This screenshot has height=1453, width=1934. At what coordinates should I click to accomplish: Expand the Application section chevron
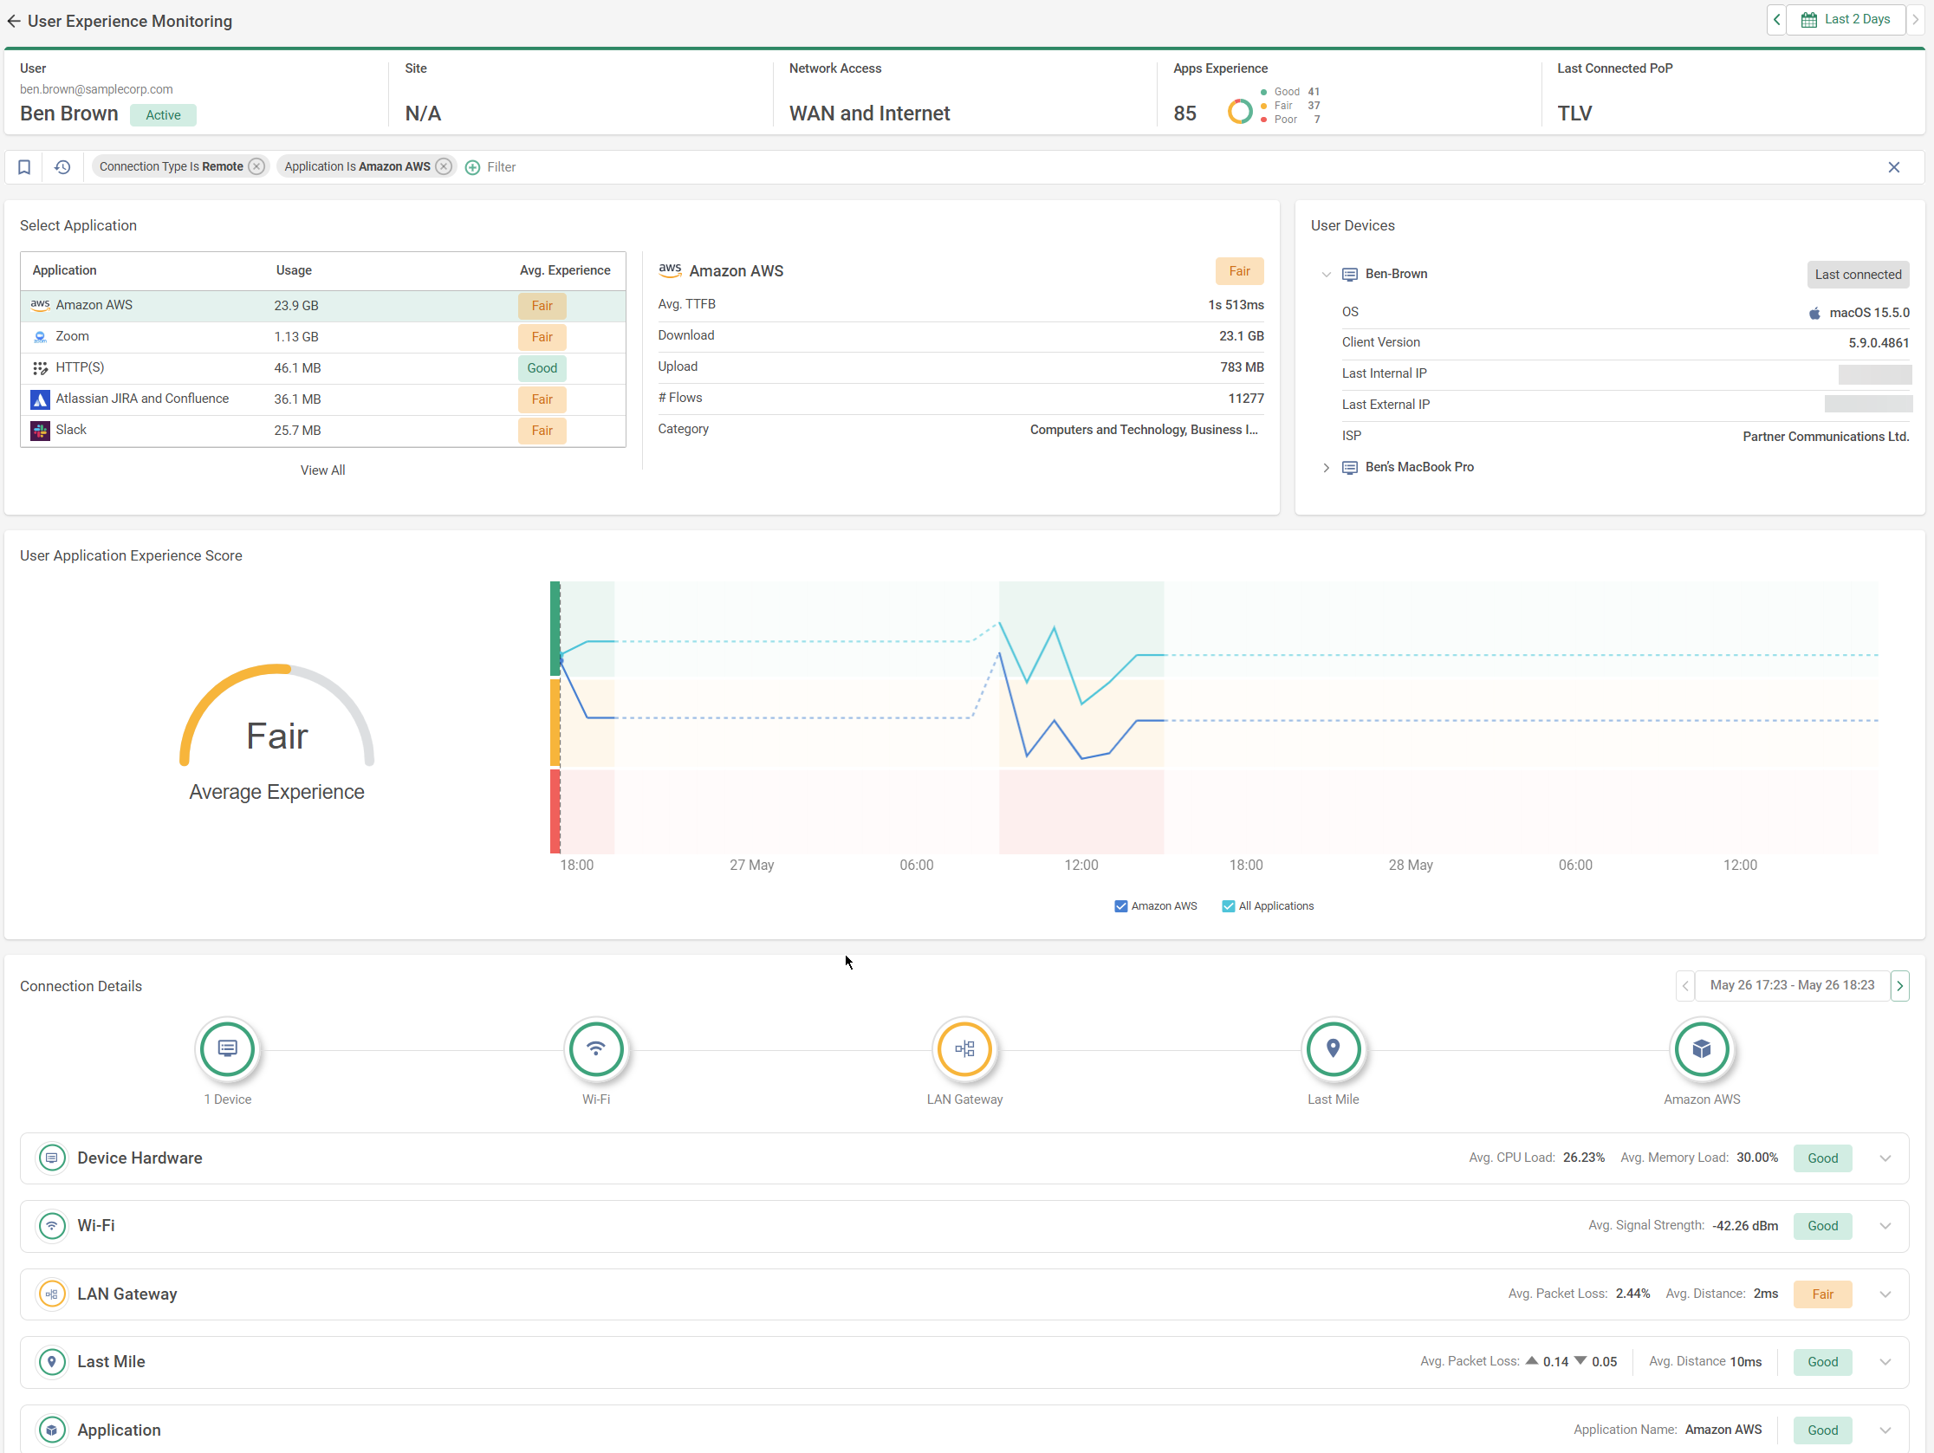tap(1885, 1430)
